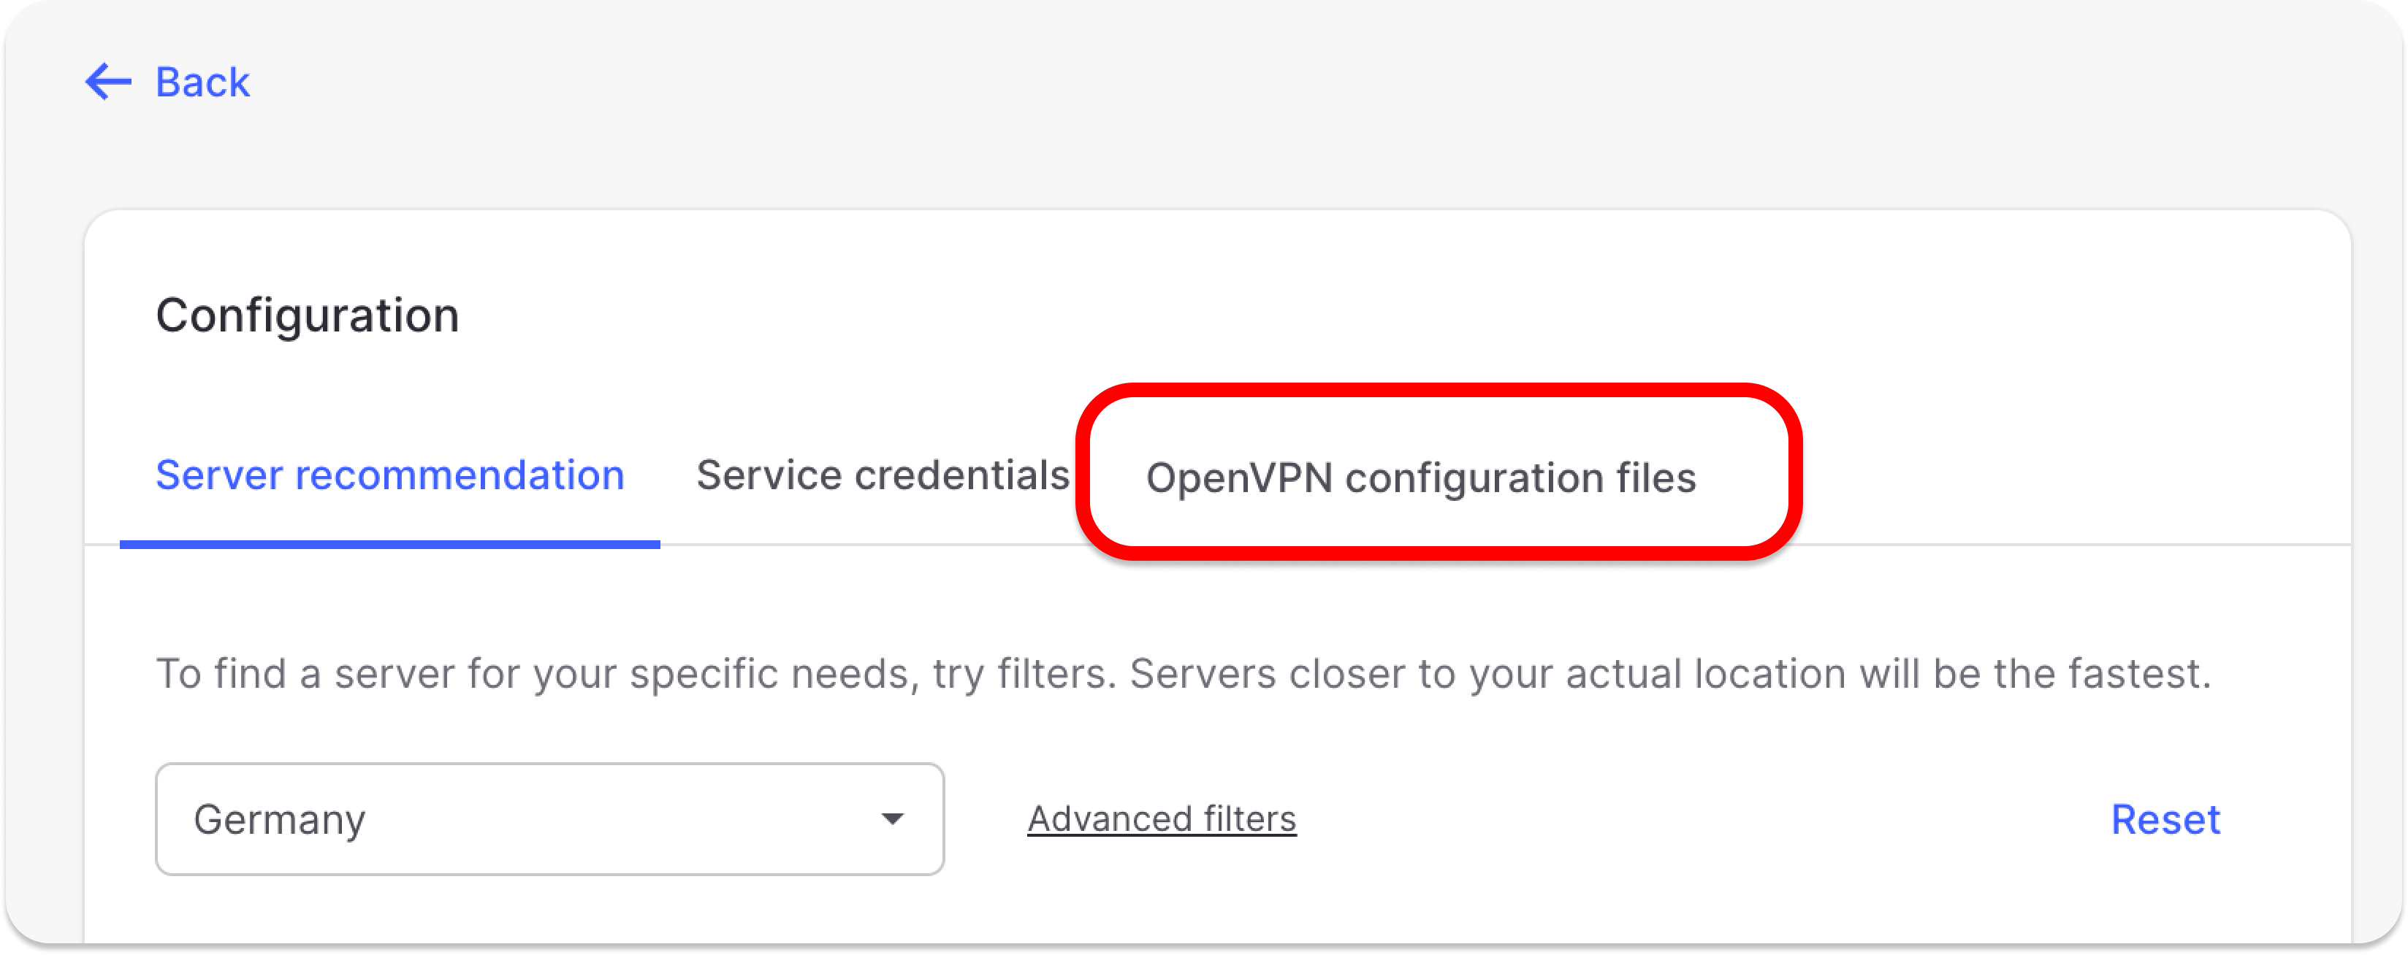Select the Server recommendation tab
The width and height of the screenshot is (2408, 955).
coord(389,475)
